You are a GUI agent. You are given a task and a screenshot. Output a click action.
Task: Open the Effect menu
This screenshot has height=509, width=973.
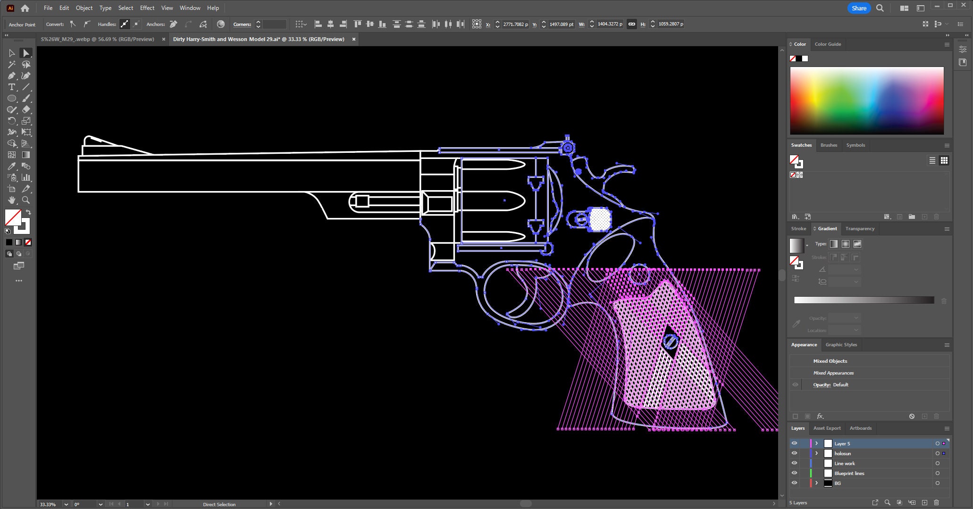147,8
